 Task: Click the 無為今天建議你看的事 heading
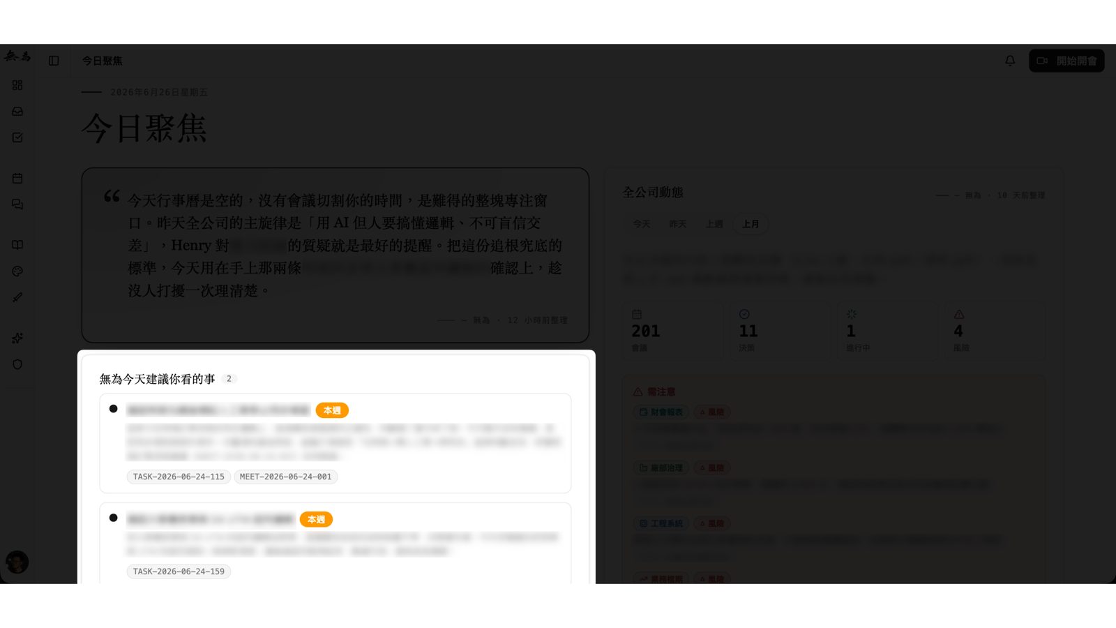click(157, 379)
